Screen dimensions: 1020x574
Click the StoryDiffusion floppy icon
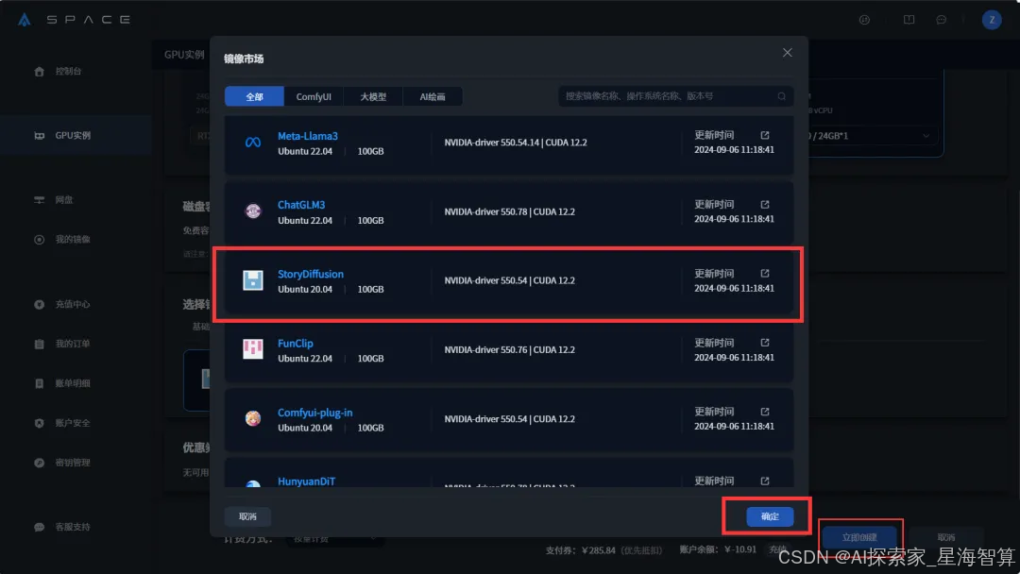pos(253,280)
